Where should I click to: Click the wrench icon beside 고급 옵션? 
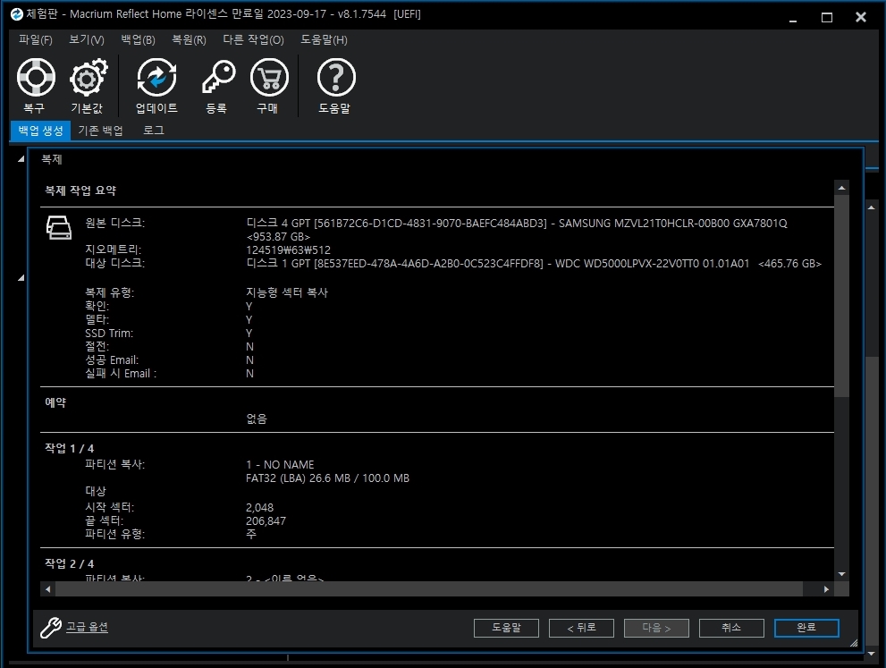pos(51,627)
